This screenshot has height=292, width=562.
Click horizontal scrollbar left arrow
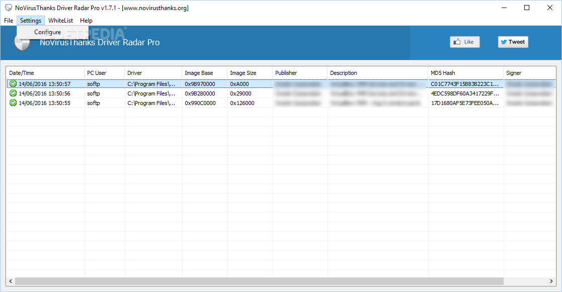11,281
